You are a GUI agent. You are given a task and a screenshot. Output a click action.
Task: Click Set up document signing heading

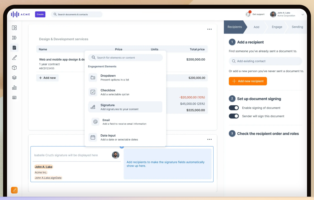[259, 99]
